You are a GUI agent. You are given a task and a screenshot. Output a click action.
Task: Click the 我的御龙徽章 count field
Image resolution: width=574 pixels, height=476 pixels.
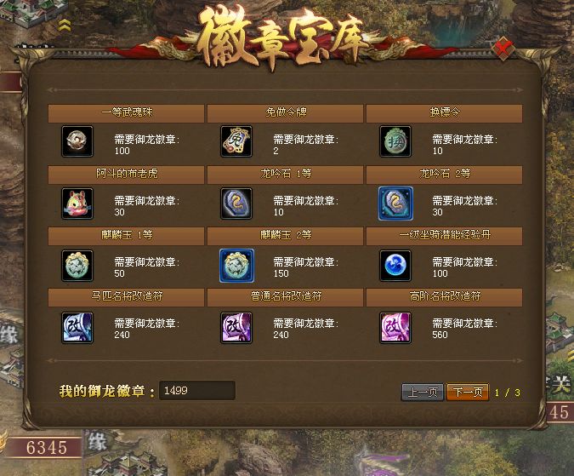pyautogui.click(x=197, y=391)
